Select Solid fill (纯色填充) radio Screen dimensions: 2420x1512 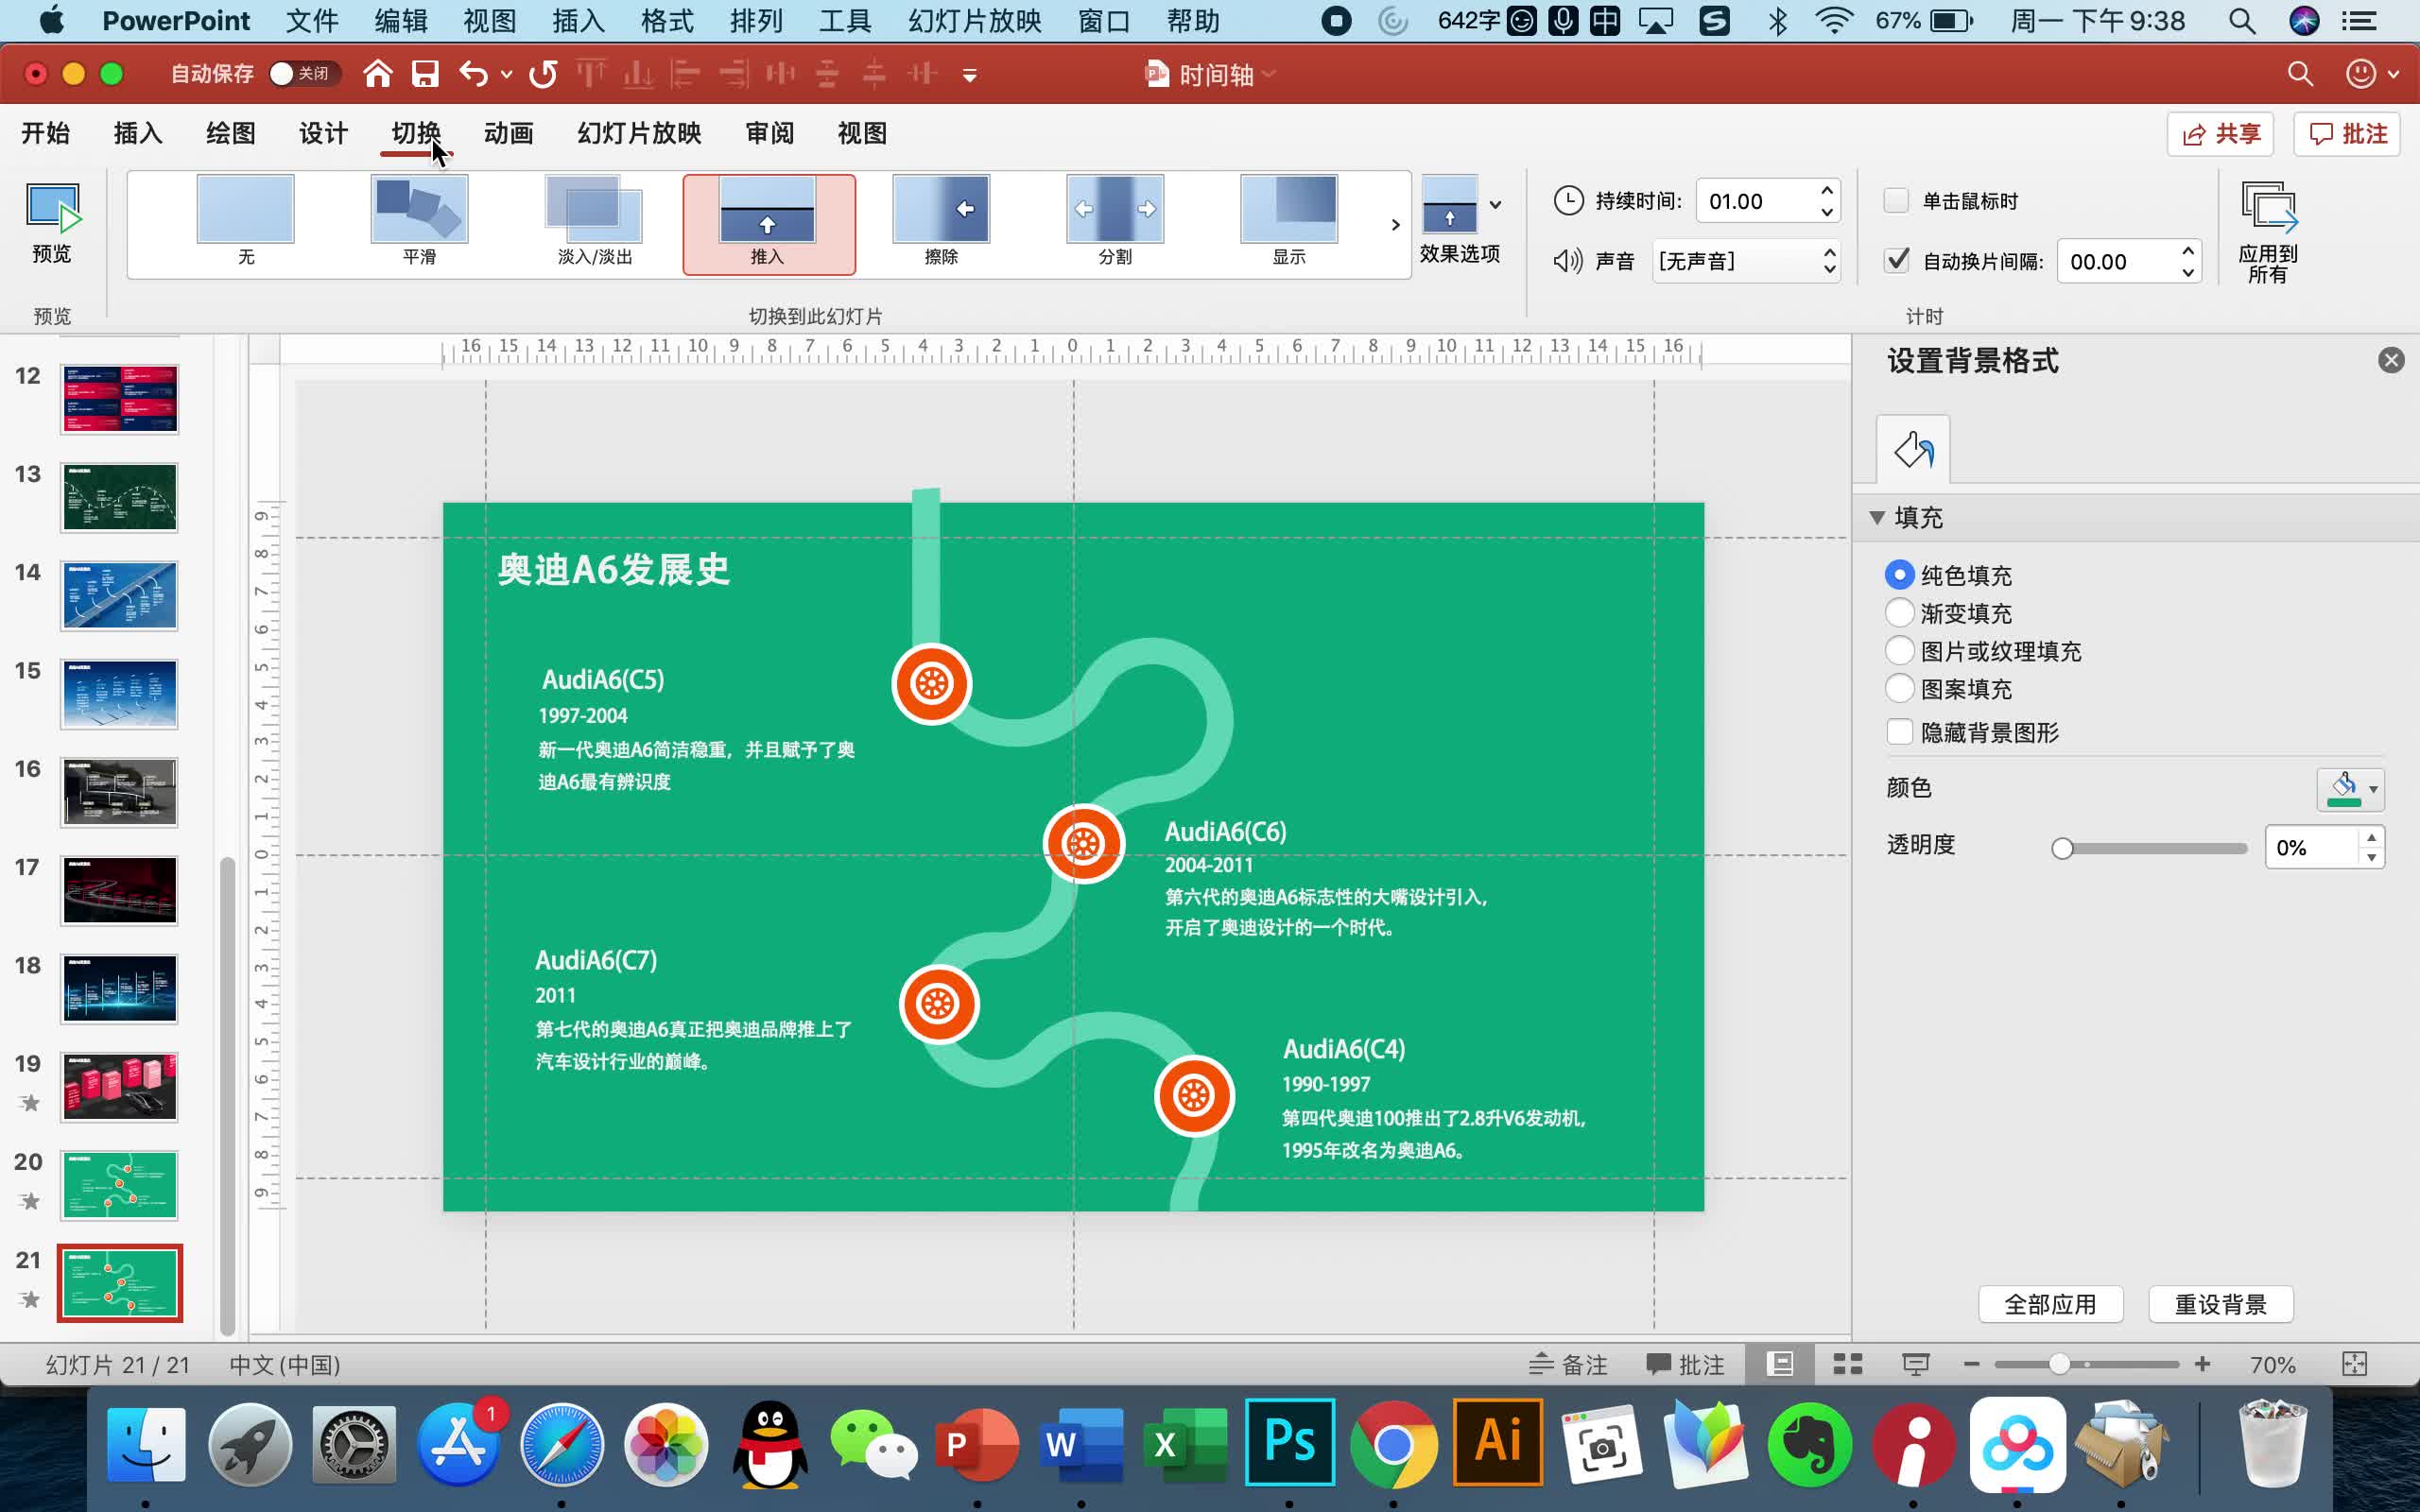point(1899,575)
